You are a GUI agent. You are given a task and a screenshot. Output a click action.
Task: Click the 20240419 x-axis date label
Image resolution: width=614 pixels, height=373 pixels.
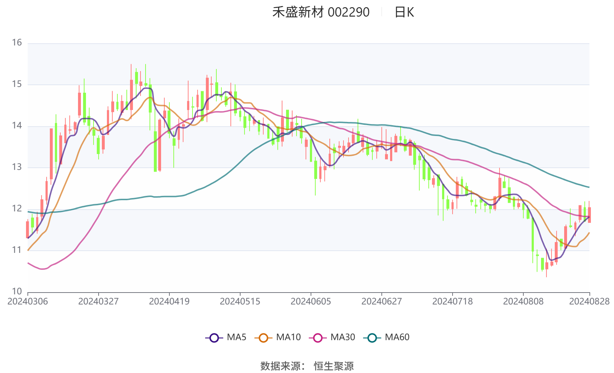coord(169,302)
